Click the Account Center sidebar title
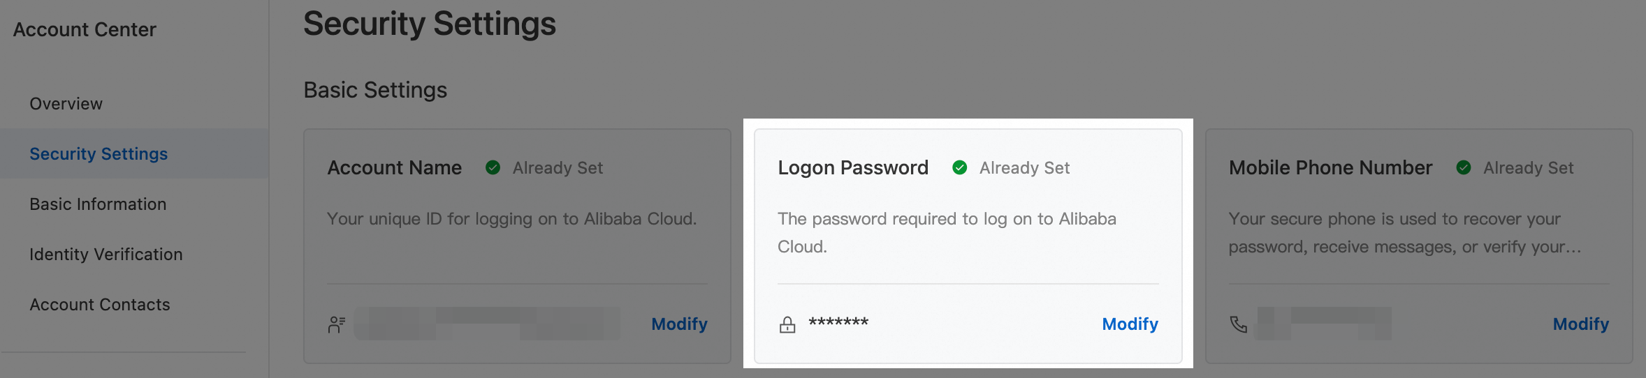 [85, 30]
